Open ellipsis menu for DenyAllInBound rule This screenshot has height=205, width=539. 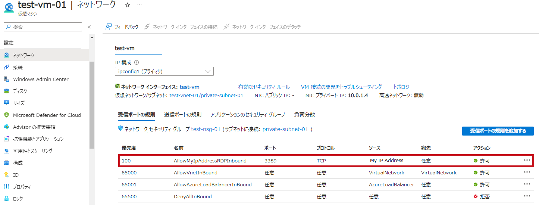pyautogui.click(x=527, y=196)
